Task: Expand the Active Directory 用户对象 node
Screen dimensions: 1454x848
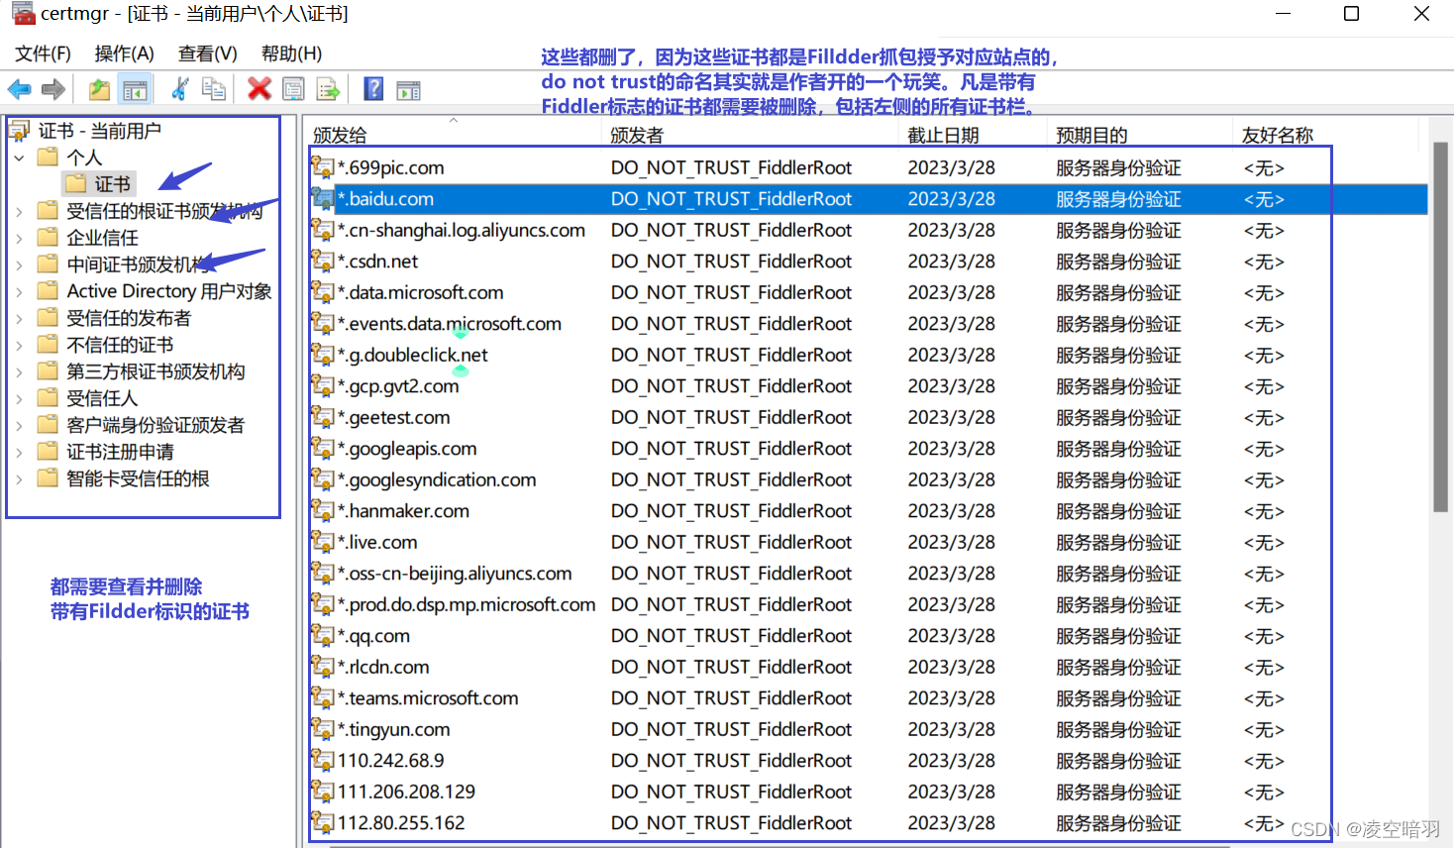Action: coord(19,290)
